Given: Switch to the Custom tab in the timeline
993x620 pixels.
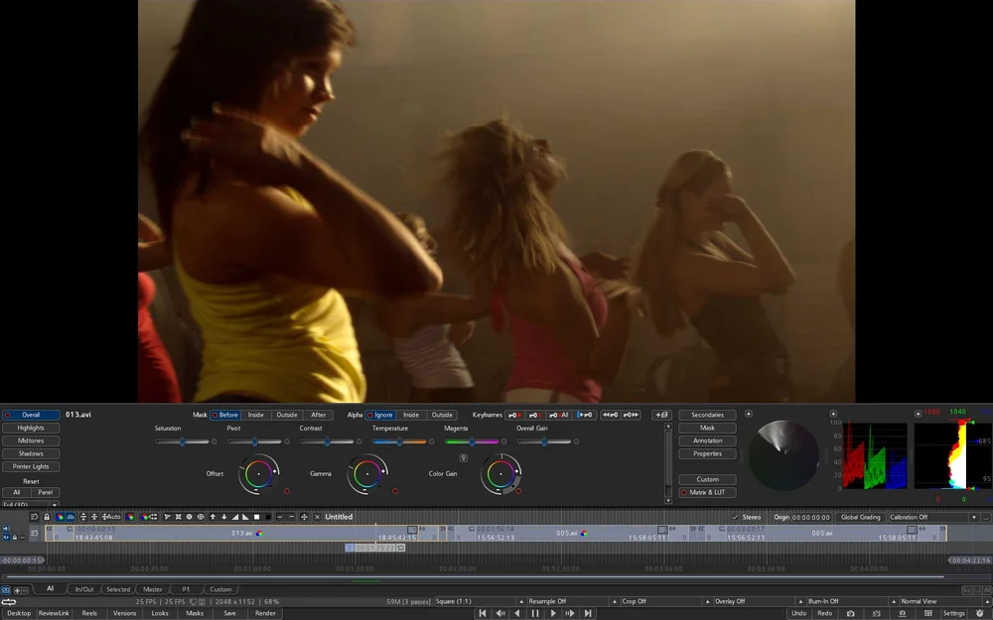Looking at the screenshot, I should click(221, 589).
